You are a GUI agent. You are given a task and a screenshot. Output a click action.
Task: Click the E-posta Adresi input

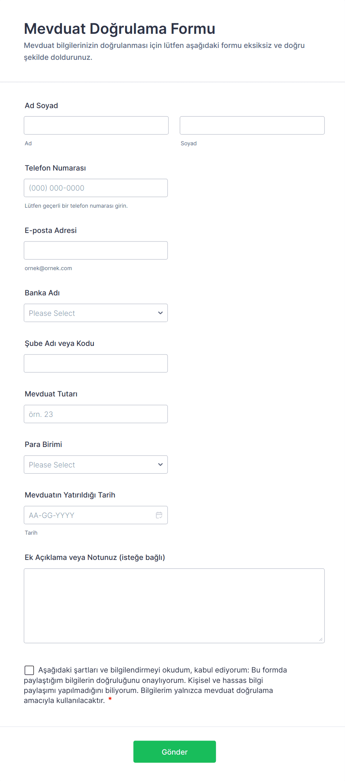96,250
